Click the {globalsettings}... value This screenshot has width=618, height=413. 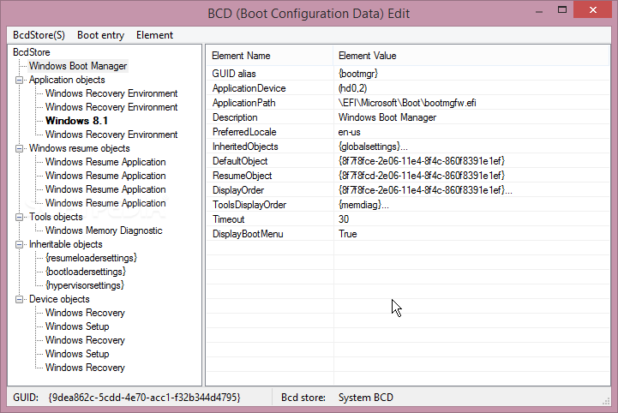point(373,147)
